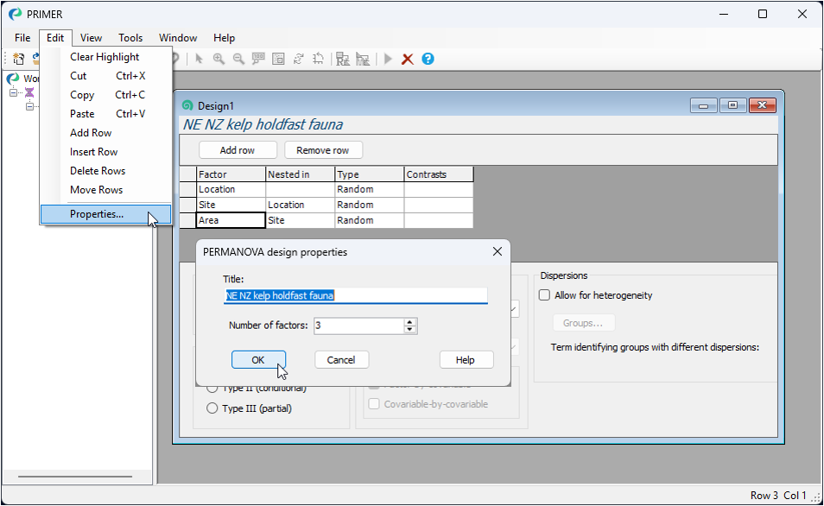Viewport: 824px width, 506px height.
Task: Expand the Workspace tree root node
Action: [13, 92]
